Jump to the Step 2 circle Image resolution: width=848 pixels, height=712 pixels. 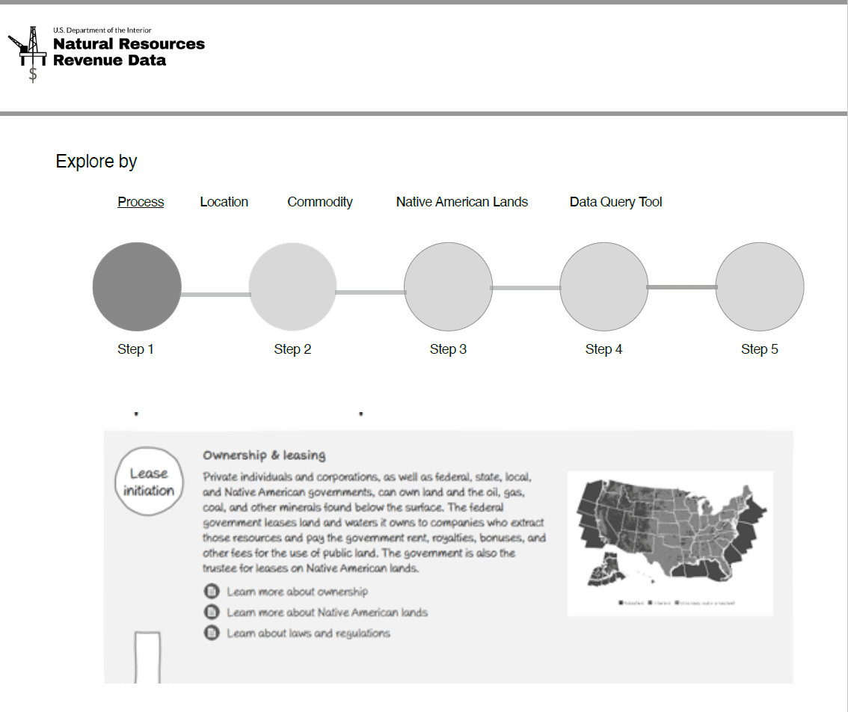(292, 286)
